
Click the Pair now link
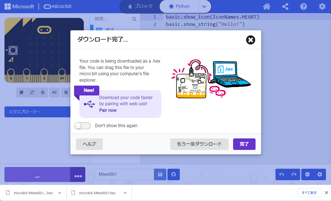108,110
